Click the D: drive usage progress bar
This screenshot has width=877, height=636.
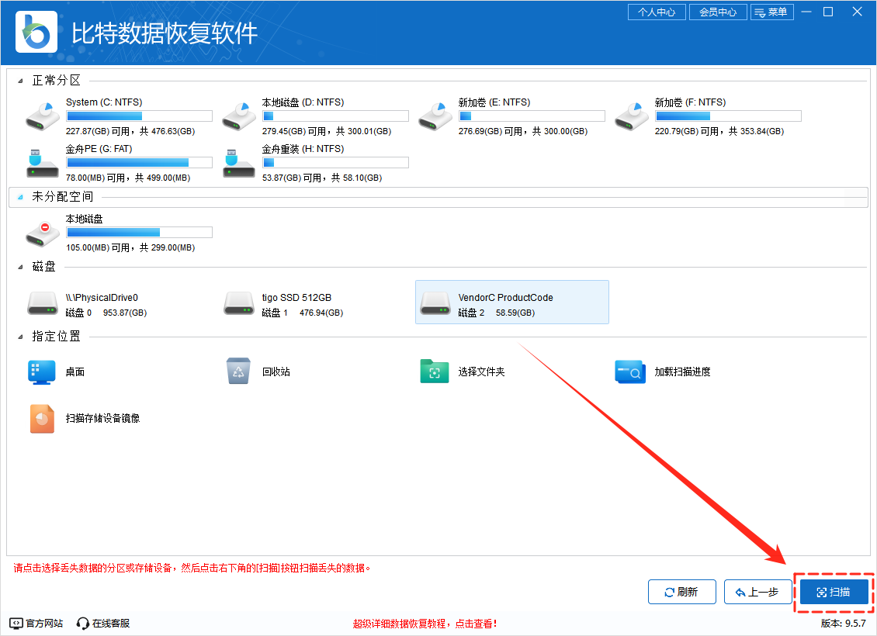(335, 115)
